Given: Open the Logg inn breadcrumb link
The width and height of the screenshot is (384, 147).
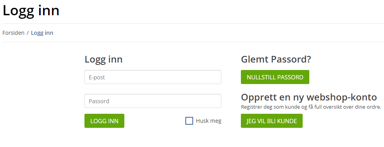Looking at the screenshot, I should pos(42,33).
